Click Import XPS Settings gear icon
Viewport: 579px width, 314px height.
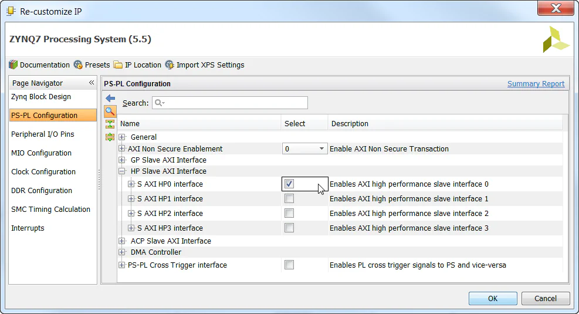170,65
